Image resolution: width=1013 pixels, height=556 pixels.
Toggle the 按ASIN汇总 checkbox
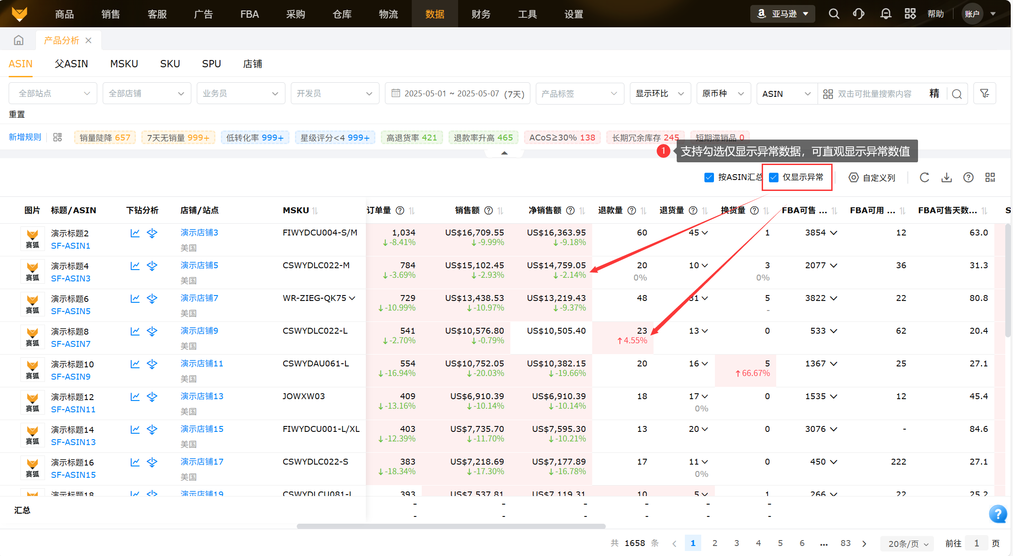[x=709, y=177]
